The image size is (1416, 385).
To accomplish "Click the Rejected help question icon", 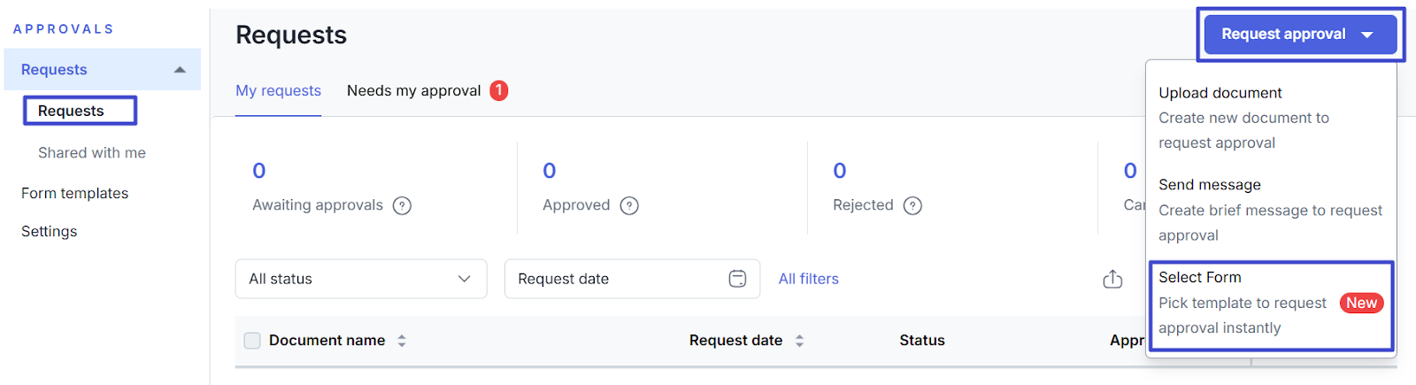I will (x=912, y=205).
